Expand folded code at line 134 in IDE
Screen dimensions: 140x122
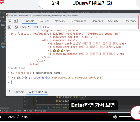(x=36, y=97)
